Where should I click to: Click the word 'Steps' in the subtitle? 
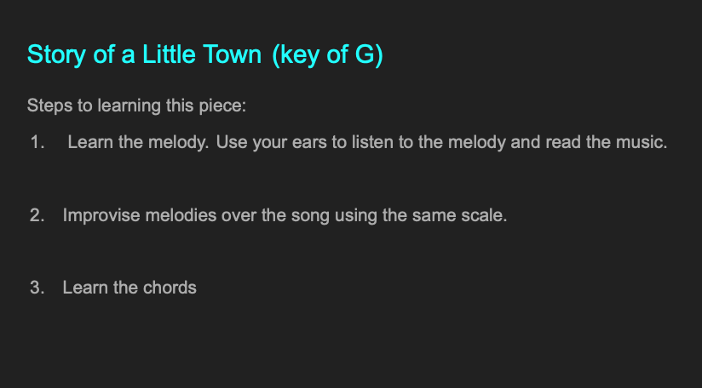click(x=49, y=106)
